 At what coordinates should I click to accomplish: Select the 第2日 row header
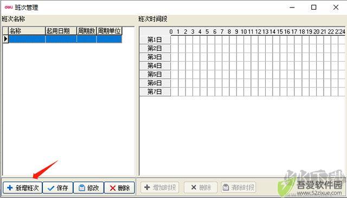point(155,48)
